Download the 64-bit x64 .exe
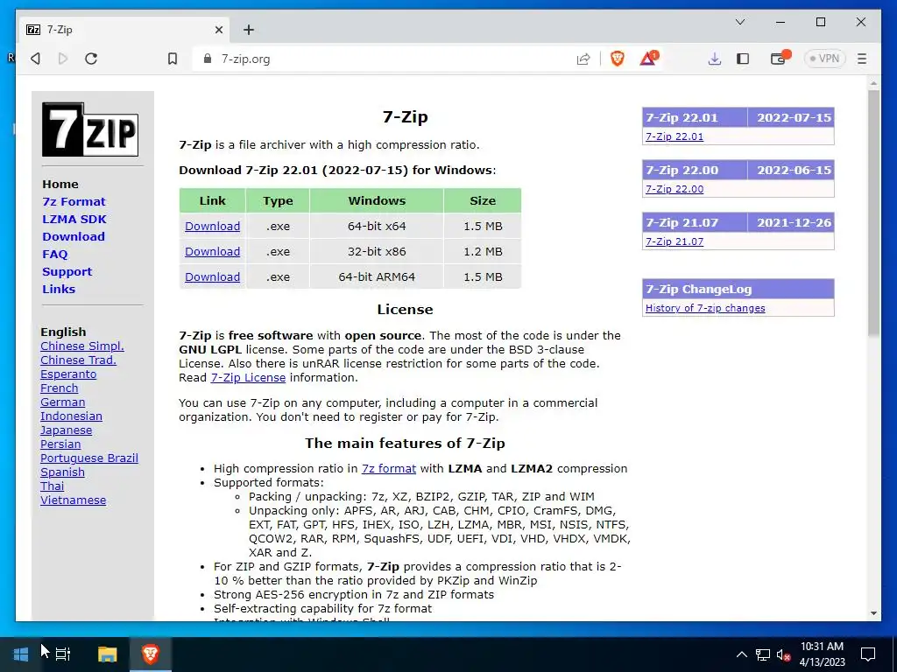897x672 pixels. [x=212, y=227]
